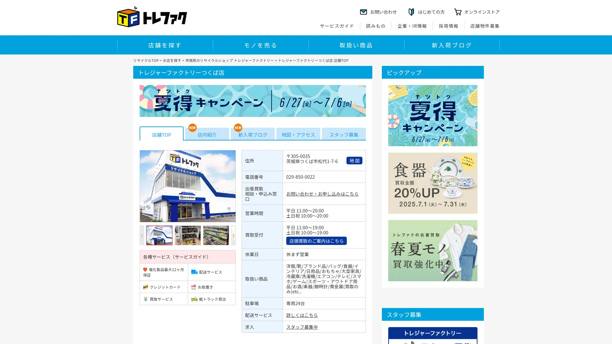Viewport: 612px width, 344px height.
Task: Click the お取置き calendar icon
Action: click(x=193, y=287)
